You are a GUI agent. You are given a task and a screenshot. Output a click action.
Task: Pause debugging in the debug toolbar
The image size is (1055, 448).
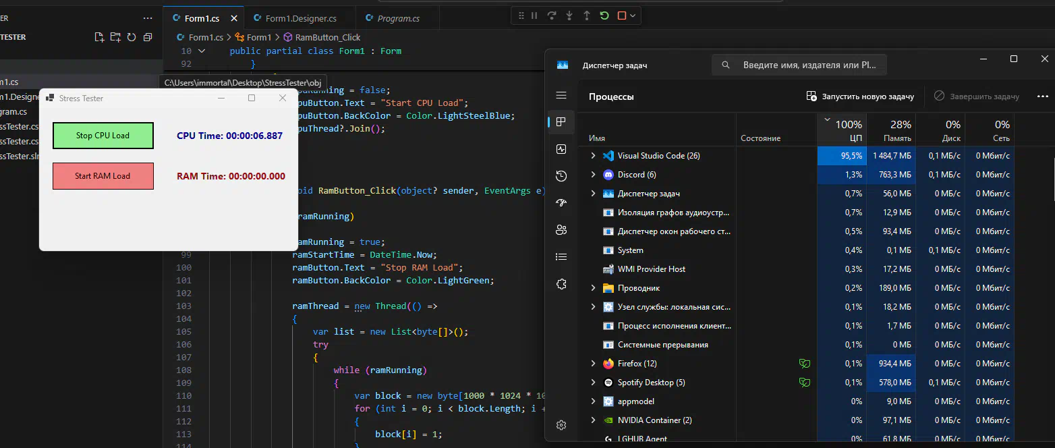(534, 16)
